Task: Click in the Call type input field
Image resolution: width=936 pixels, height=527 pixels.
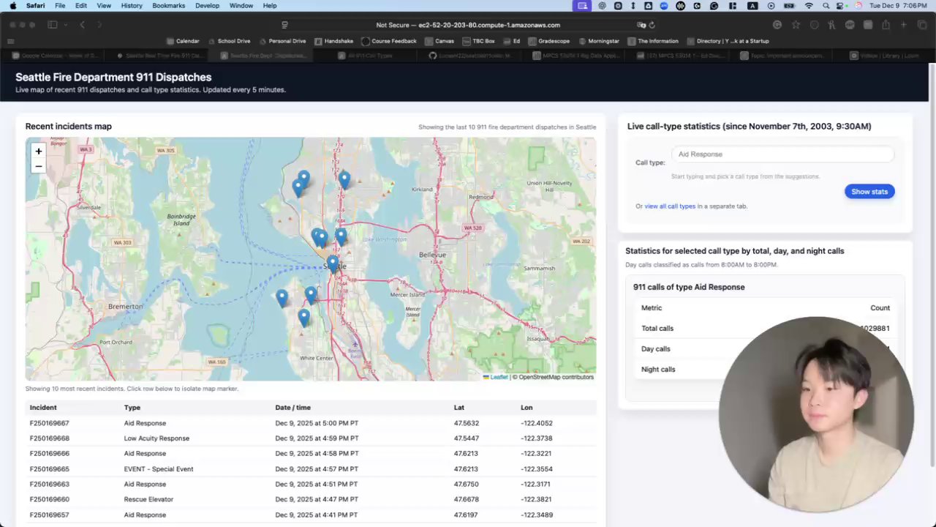Action: (x=782, y=154)
